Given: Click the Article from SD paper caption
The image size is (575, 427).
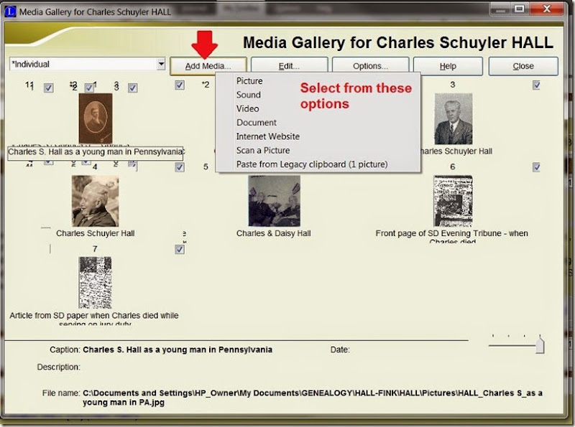Looking at the screenshot, I should pyautogui.click(x=94, y=319).
